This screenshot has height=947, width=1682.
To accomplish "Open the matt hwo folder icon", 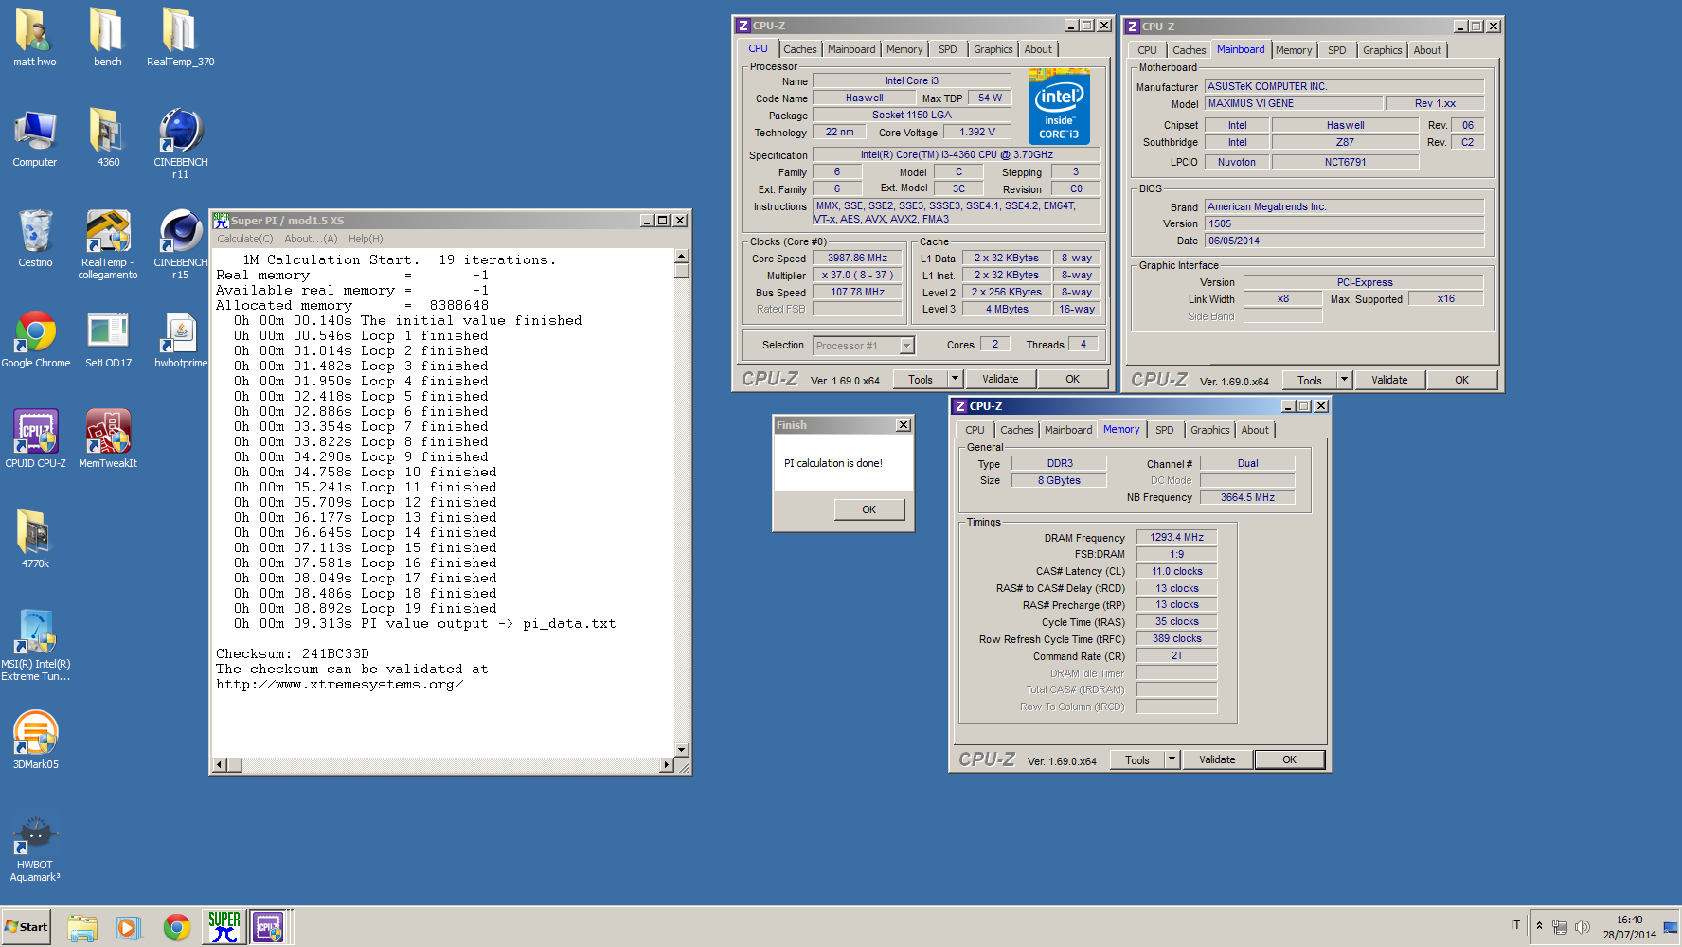I will pos(34,38).
